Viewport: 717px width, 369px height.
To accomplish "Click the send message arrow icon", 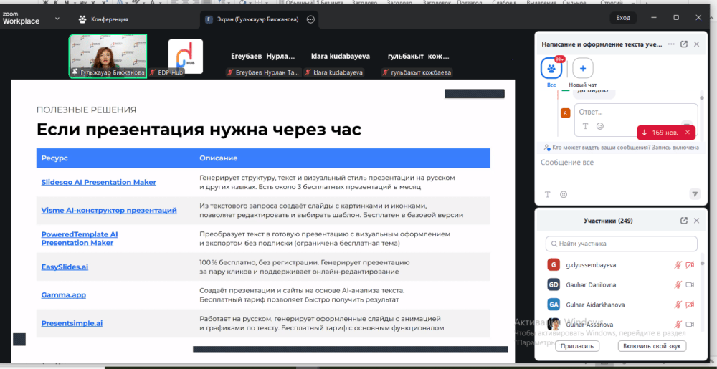I will click(694, 194).
